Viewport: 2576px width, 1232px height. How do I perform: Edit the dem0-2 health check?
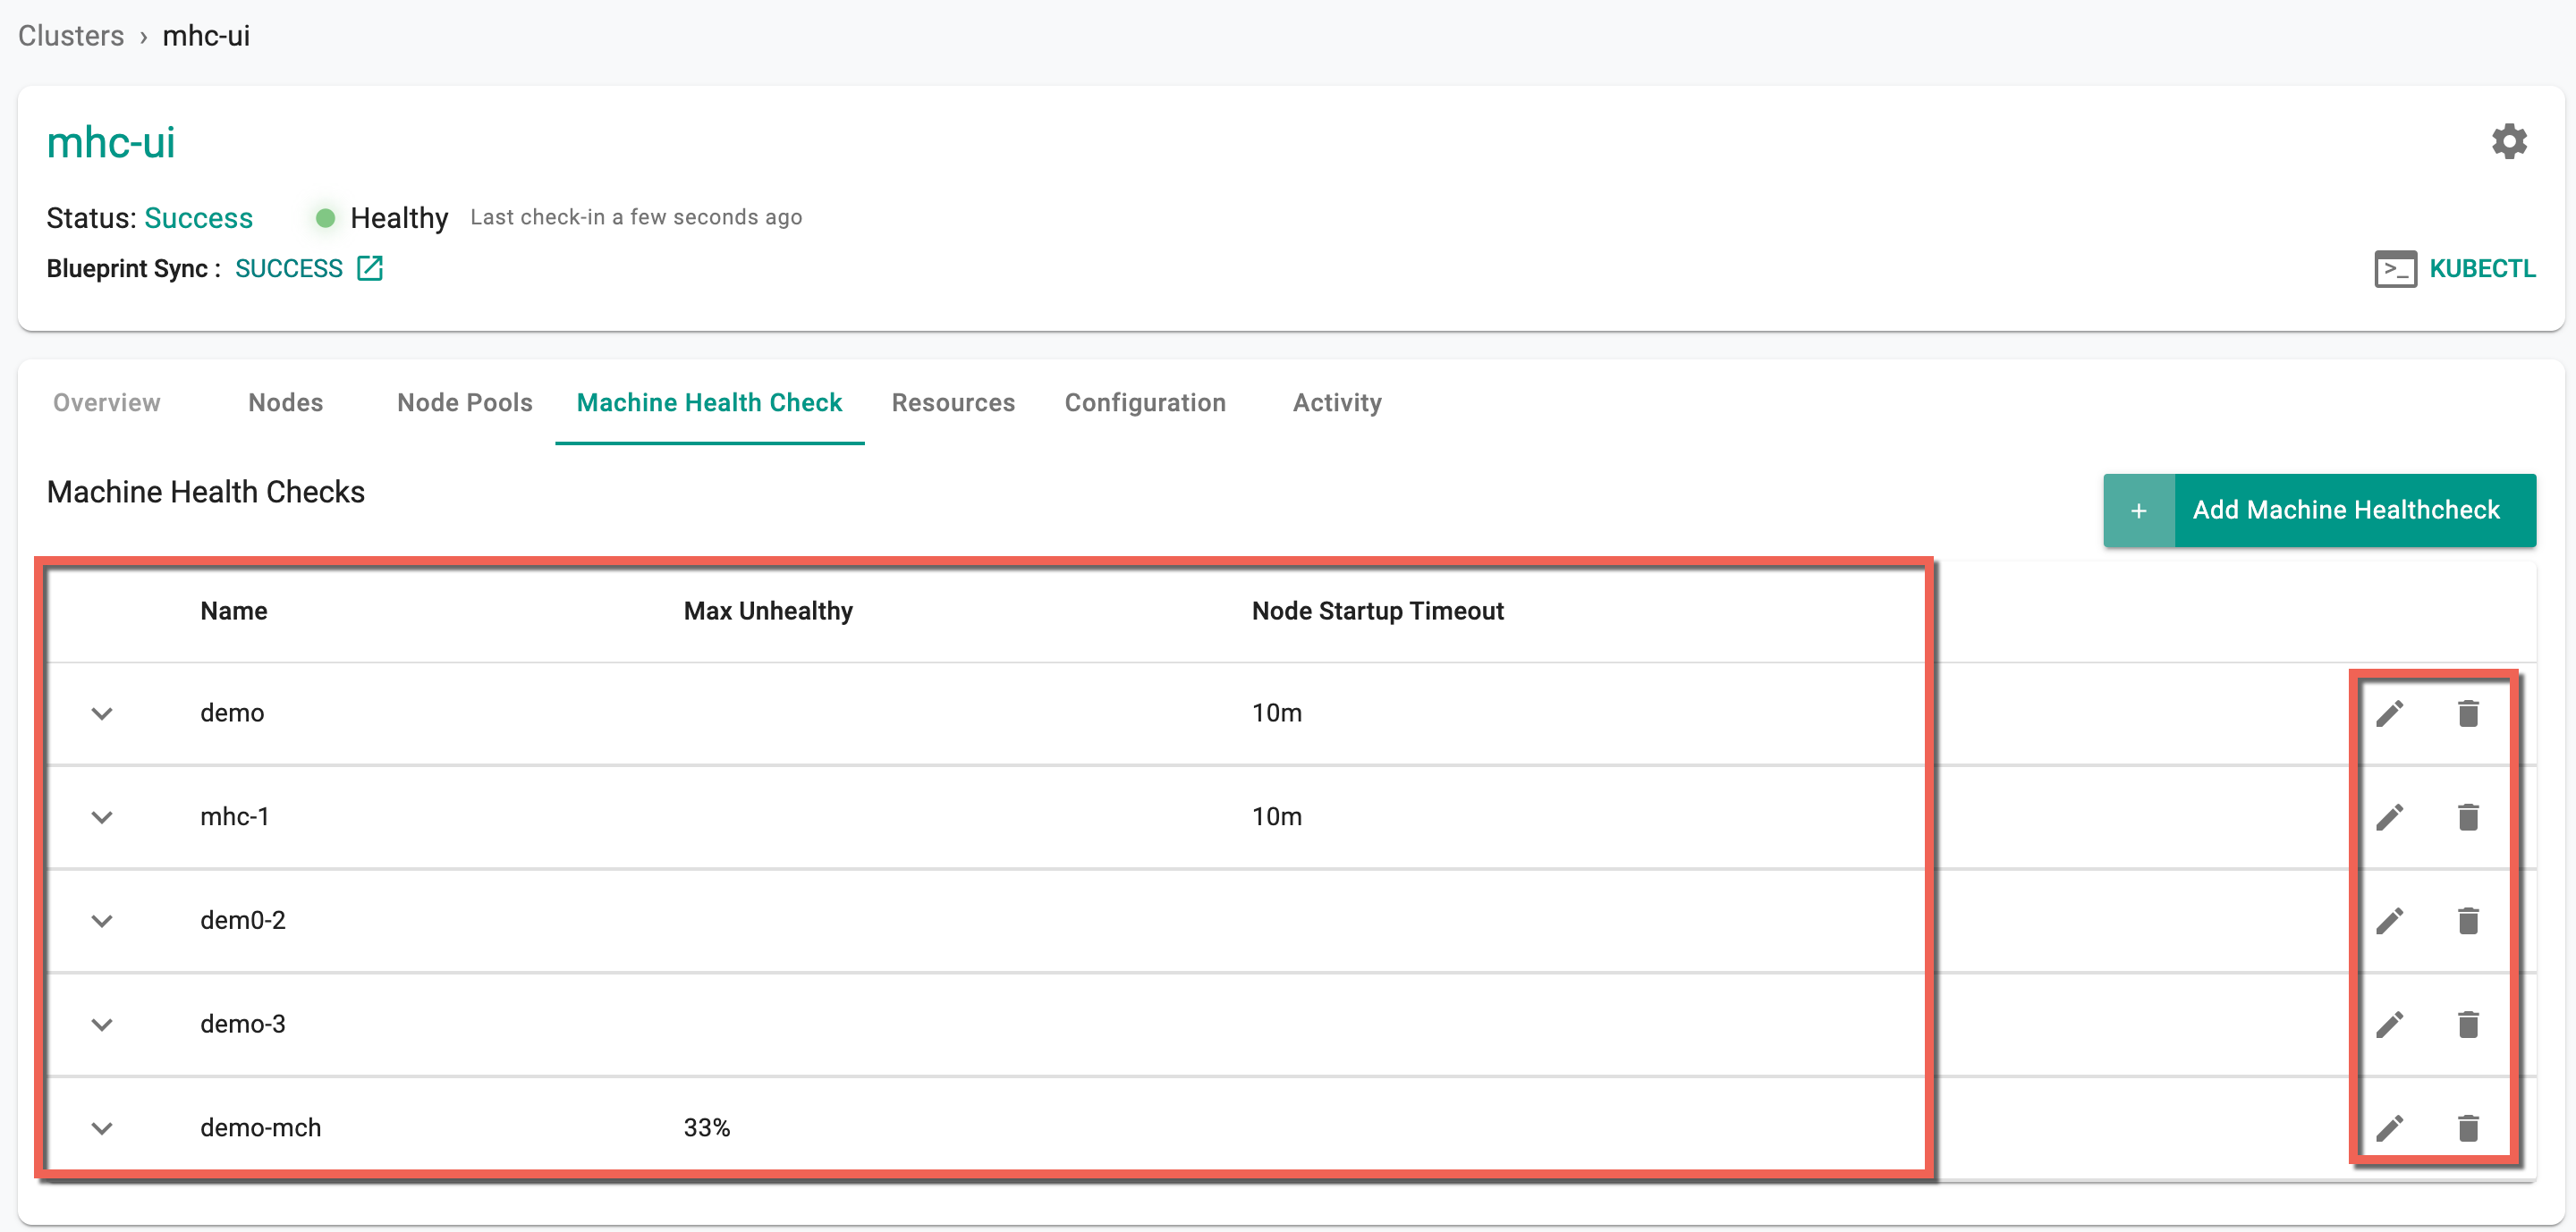tap(2389, 921)
